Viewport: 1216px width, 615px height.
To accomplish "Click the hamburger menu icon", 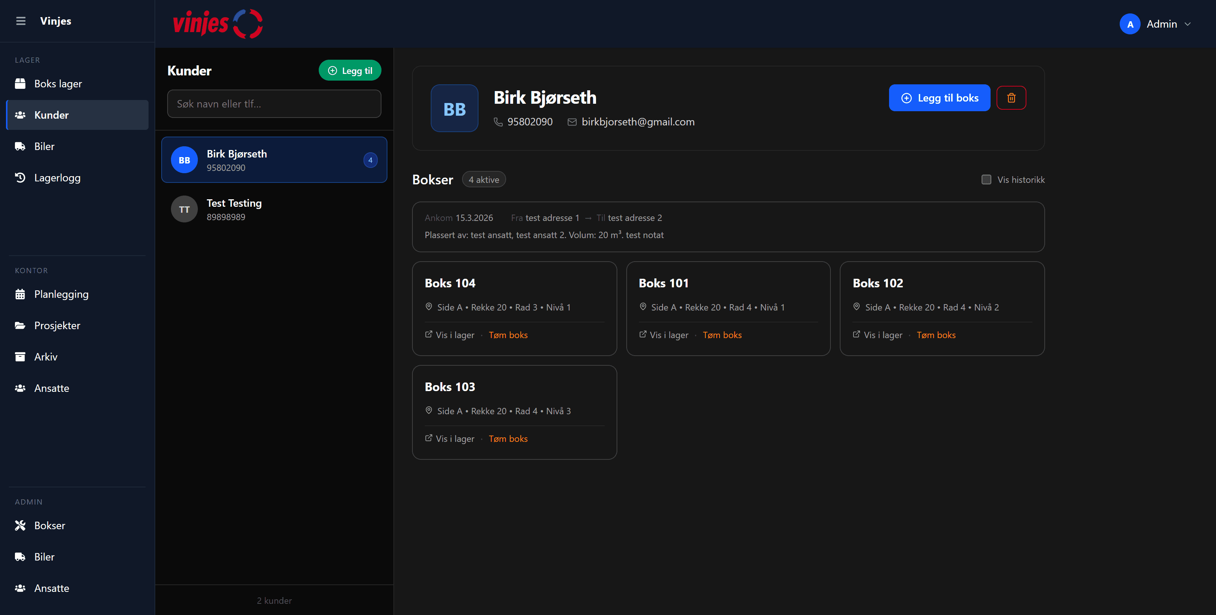I will coord(21,21).
